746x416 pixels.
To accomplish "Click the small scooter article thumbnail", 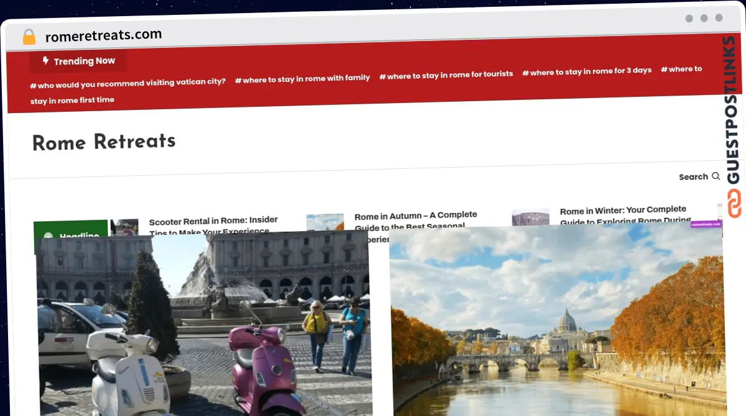I will click(x=124, y=227).
